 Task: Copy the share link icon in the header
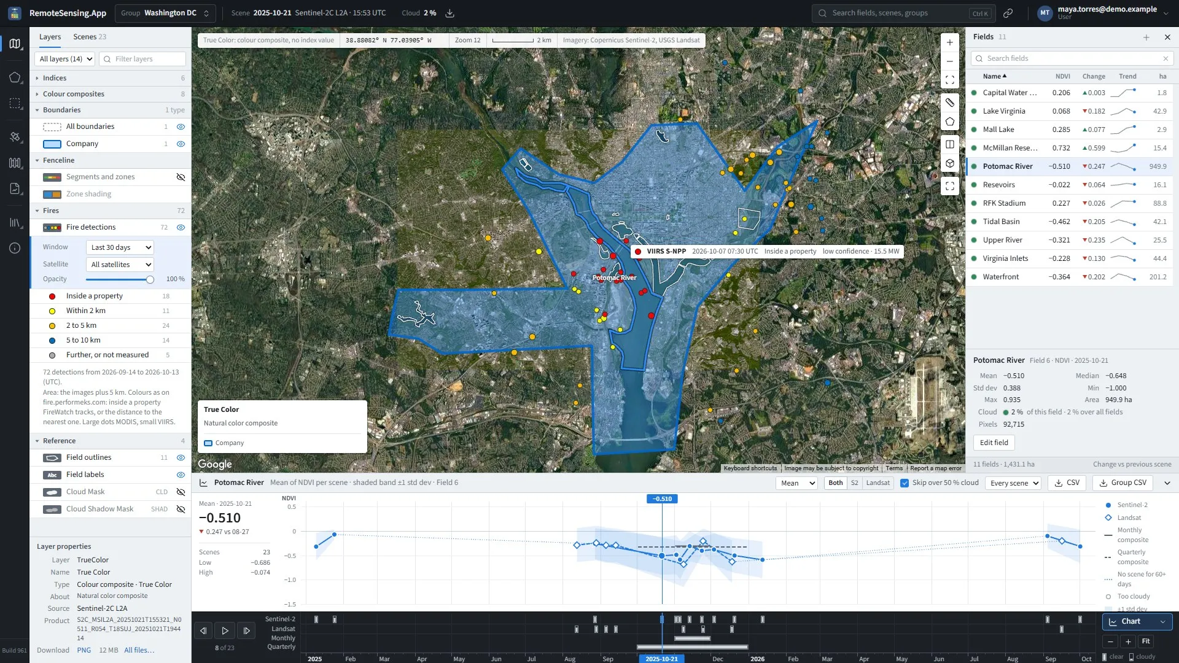pos(1008,13)
